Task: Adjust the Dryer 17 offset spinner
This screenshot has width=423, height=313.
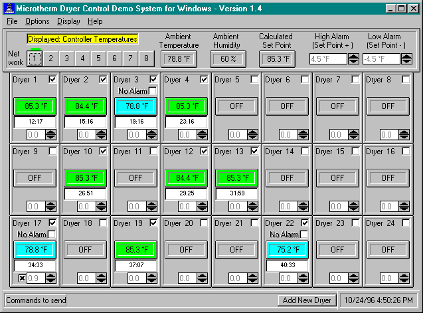Action: [x=50, y=278]
